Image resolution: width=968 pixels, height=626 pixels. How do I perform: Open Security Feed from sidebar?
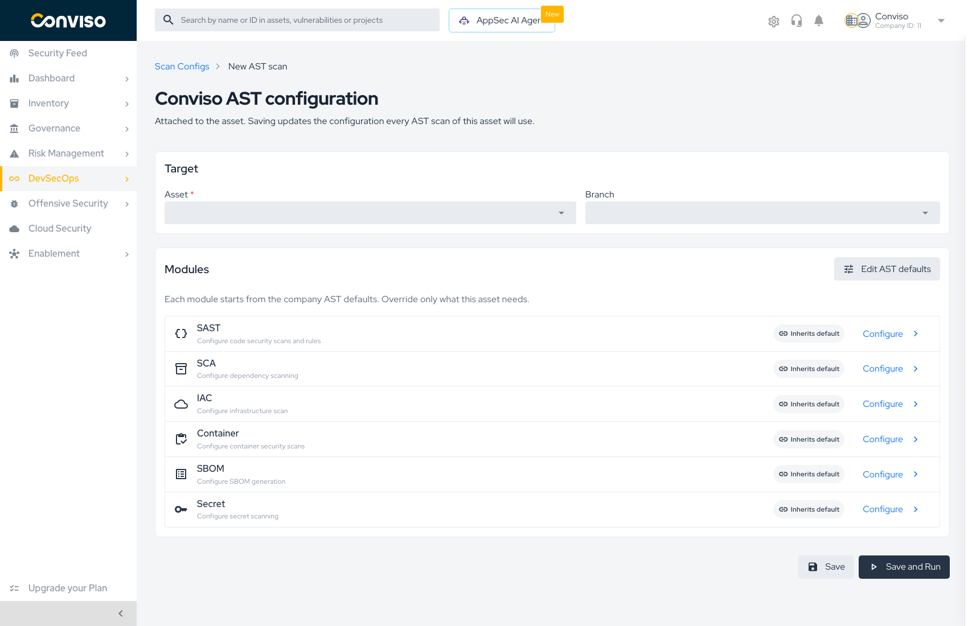[68, 53]
